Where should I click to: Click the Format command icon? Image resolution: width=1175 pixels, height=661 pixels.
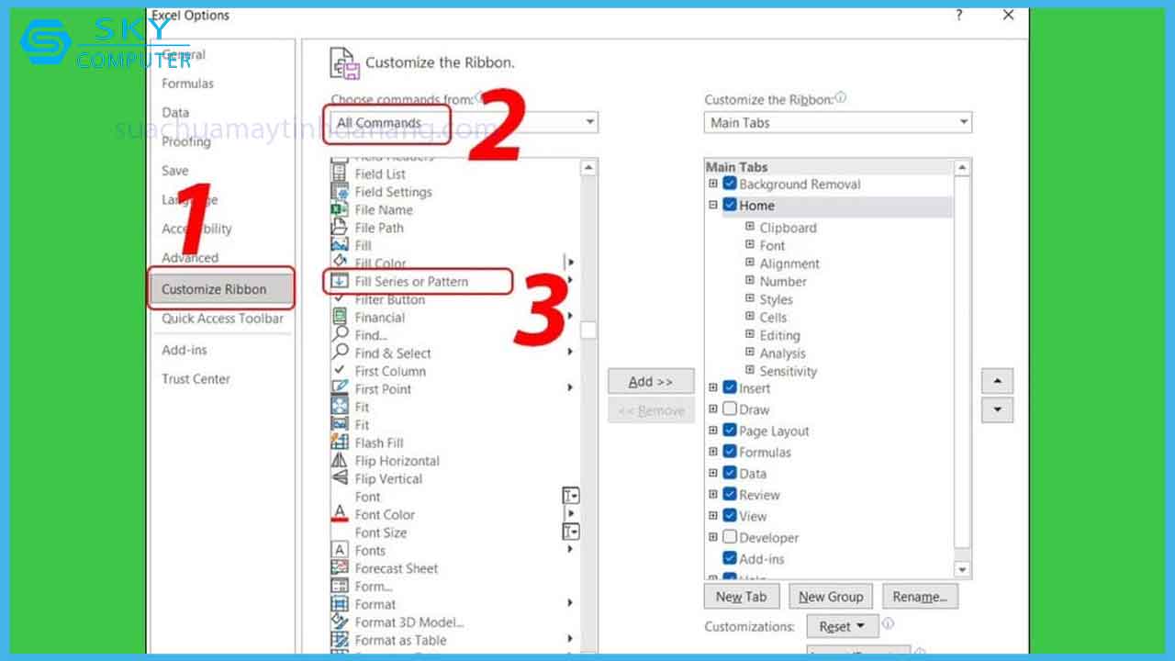(340, 604)
